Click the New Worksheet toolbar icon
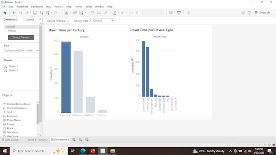Screen dimensions: 276x155 point(67,13)
